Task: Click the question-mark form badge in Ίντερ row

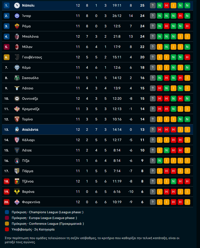Action: click(153, 16)
